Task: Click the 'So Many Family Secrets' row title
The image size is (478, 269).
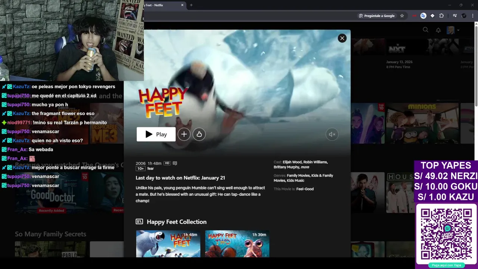Action: pyautogui.click(x=50, y=234)
